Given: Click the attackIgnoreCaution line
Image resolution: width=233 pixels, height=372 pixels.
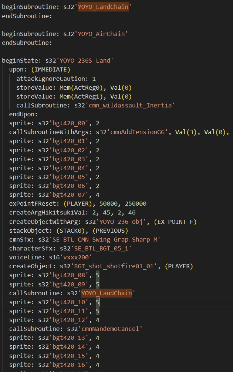Looking at the screenshot, I should (x=56, y=79).
